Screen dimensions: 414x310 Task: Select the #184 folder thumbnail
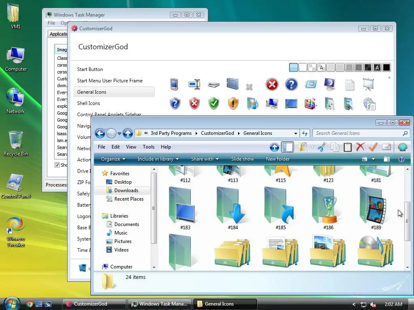(232, 208)
